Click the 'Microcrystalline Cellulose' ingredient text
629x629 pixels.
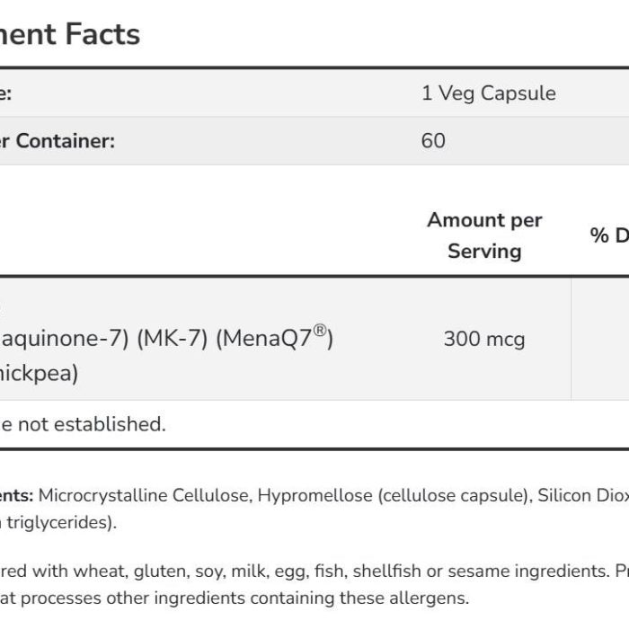(146, 496)
